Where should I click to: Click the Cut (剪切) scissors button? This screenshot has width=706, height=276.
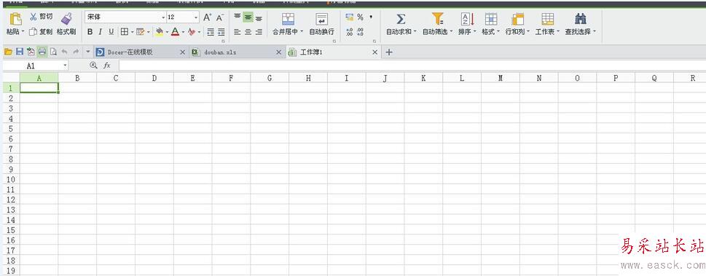42,17
